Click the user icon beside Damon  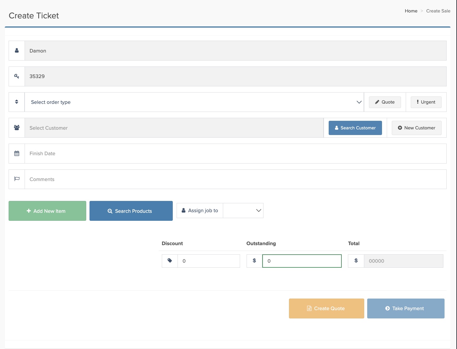point(17,50)
